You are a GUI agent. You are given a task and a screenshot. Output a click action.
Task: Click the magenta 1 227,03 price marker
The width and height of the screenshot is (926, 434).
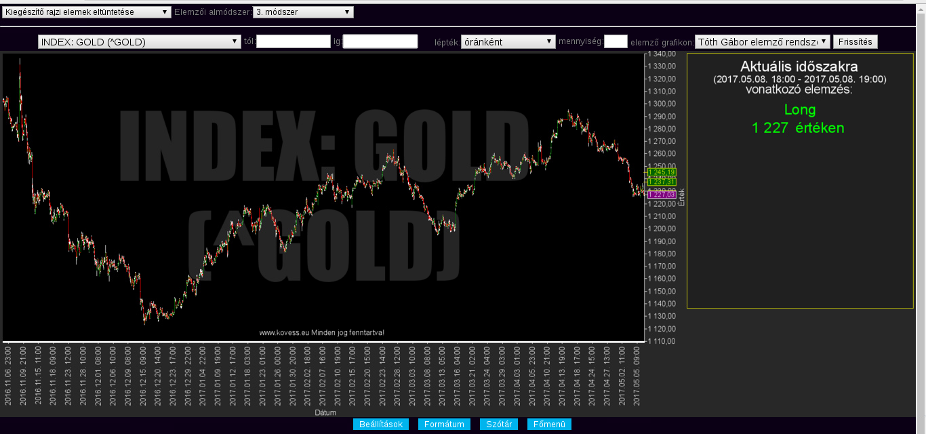(x=662, y=195)
